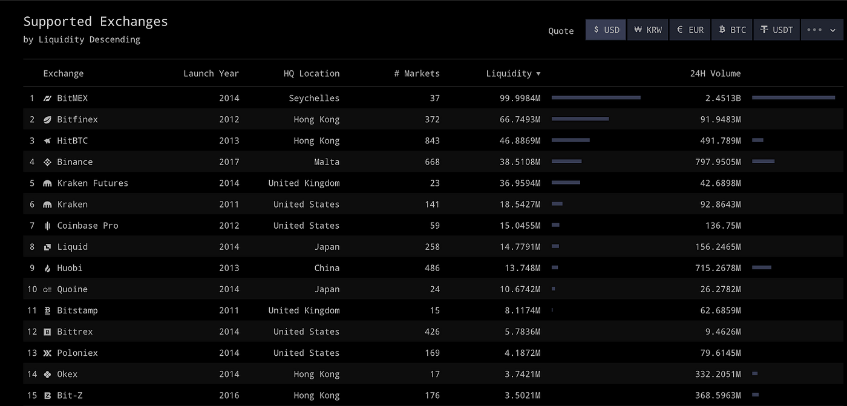The height and width of the screenshot is (406, 847).
Task: Switch quote currency to USDT
Action: click(x=776, y=30)
